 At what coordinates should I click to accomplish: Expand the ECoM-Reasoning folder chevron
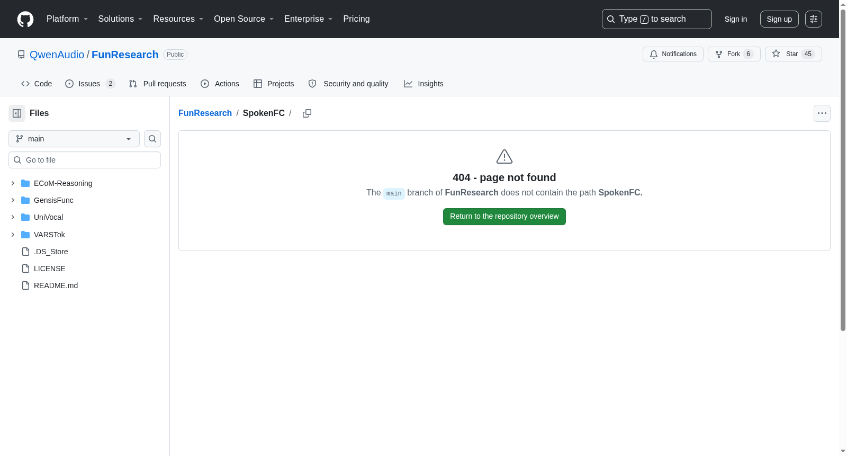click(13, 183)
